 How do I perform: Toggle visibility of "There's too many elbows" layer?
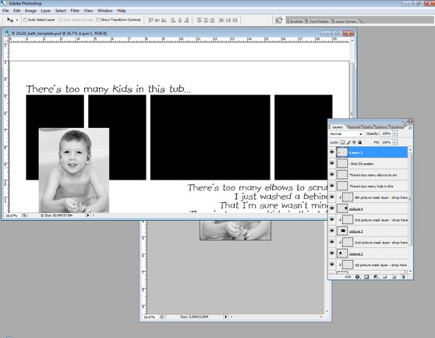[x=332, y=175]
